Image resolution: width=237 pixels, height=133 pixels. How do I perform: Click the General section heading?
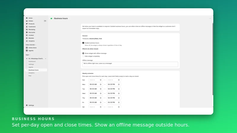coord(85,36)
